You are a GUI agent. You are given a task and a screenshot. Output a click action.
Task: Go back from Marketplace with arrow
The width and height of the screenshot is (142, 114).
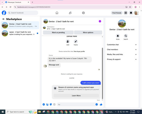click(x=3, y=19)
